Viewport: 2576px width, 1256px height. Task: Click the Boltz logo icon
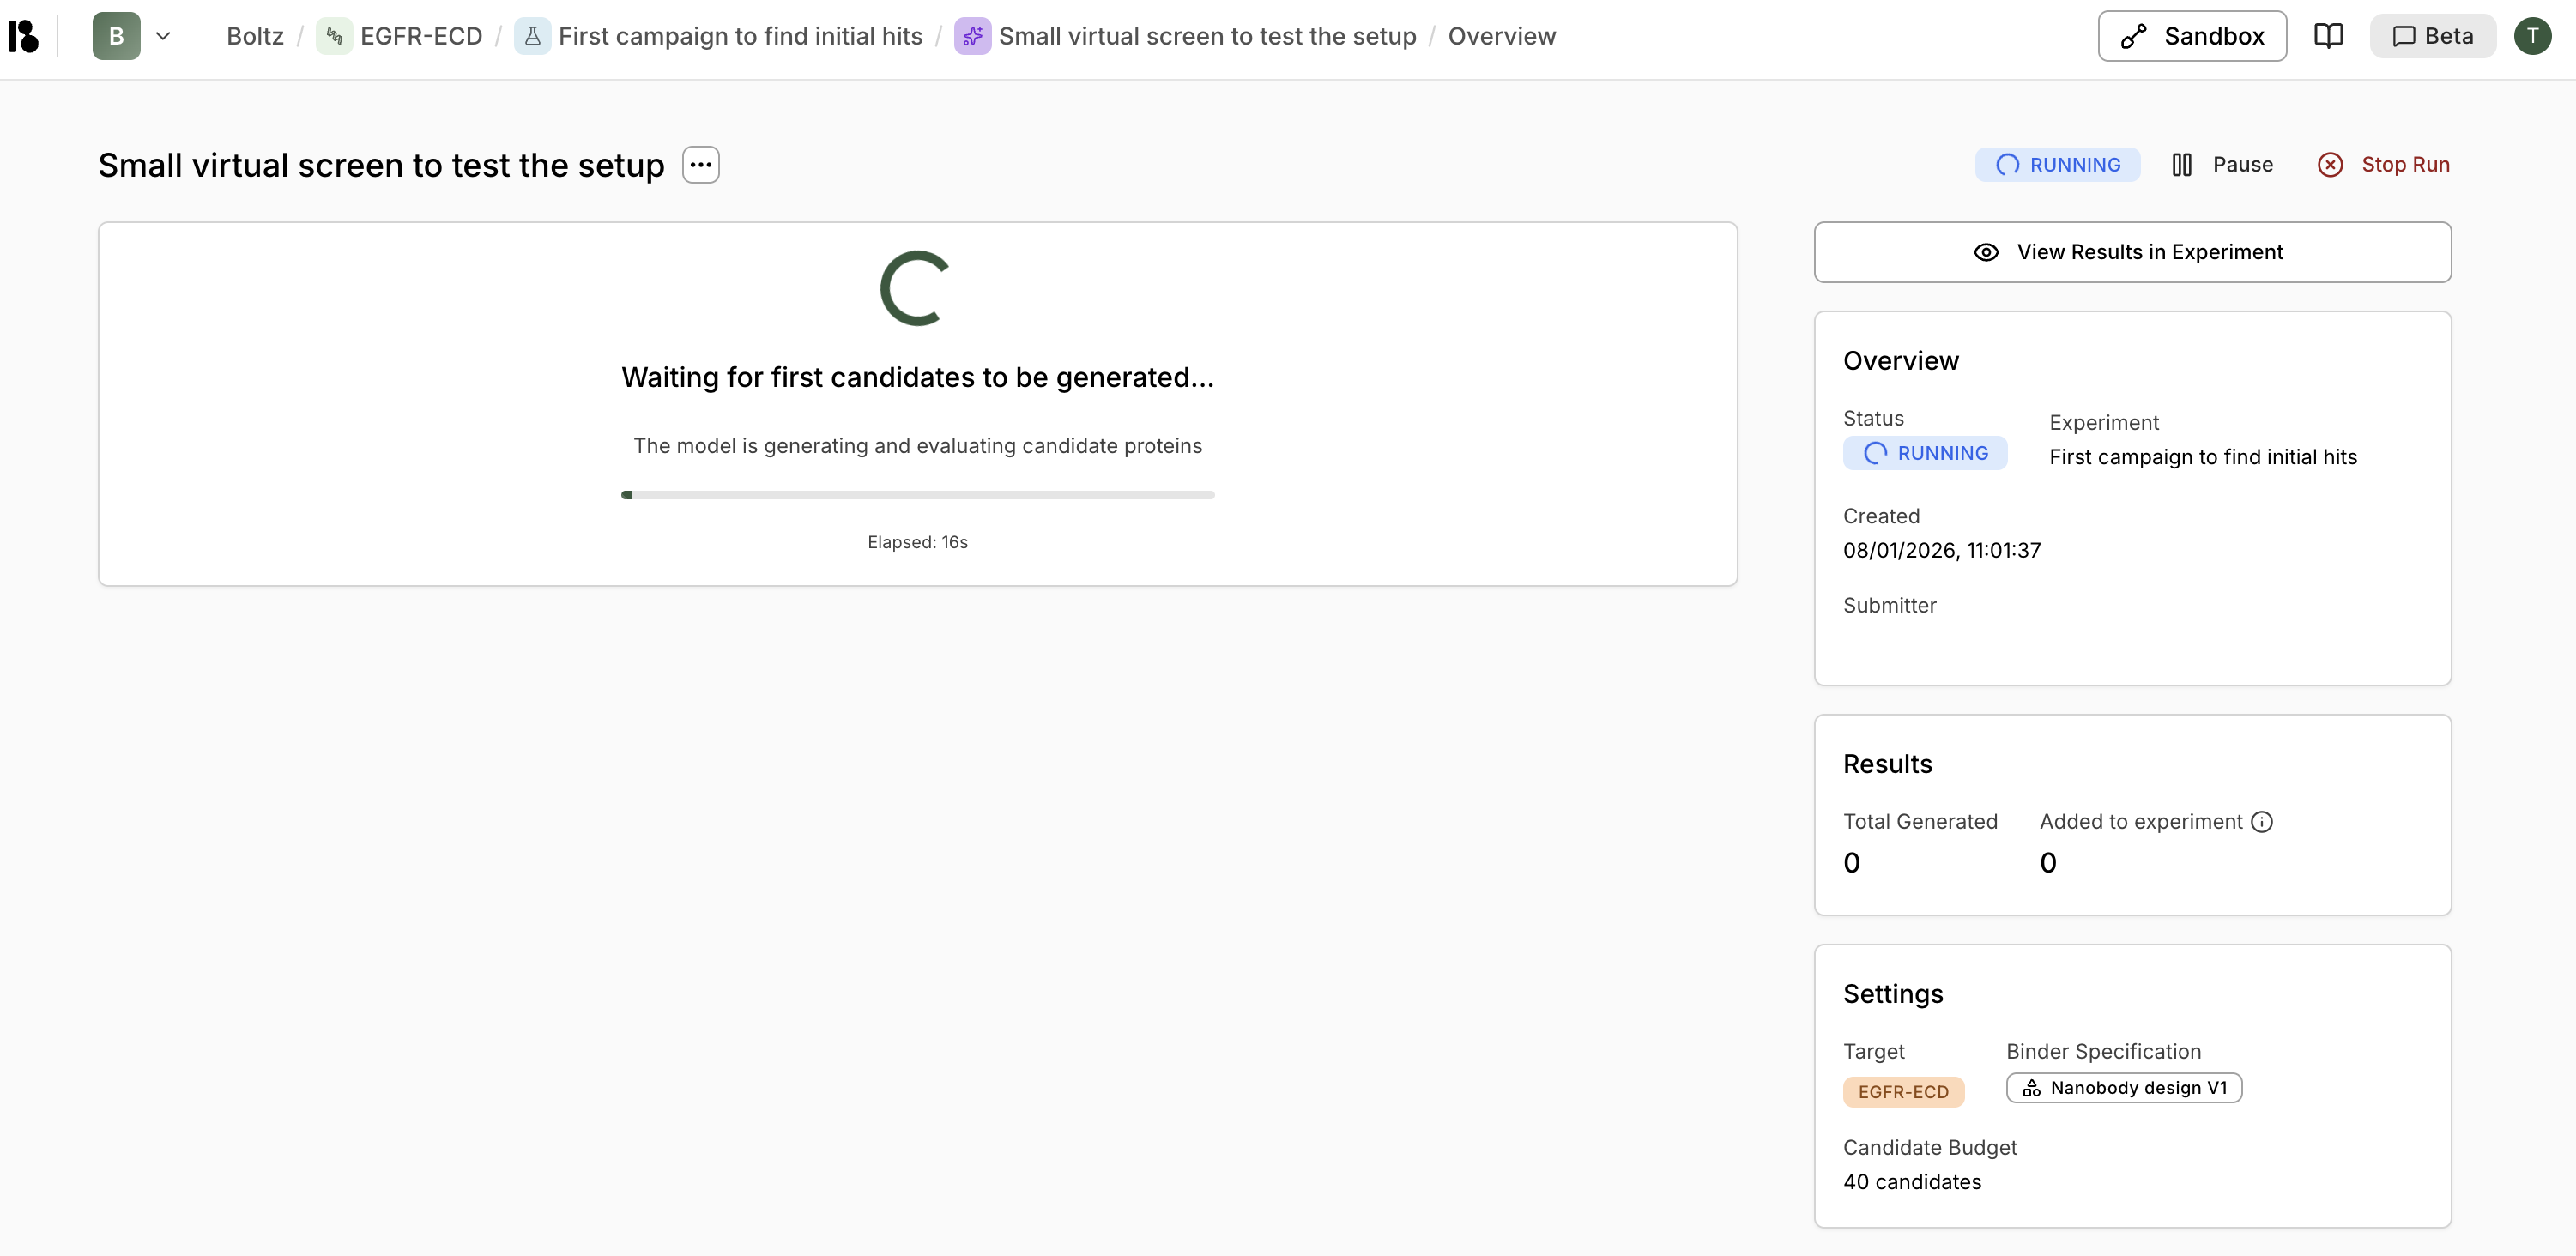click(x=23, y=36)
